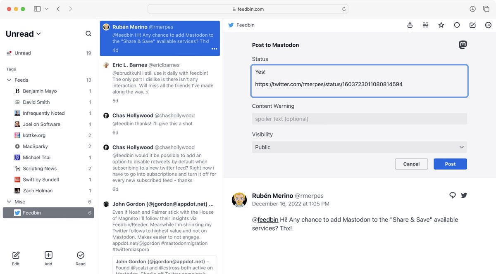496x274 pixels.
Task: Open the note/edit icon in article toolbar
Action: point(472,25)
